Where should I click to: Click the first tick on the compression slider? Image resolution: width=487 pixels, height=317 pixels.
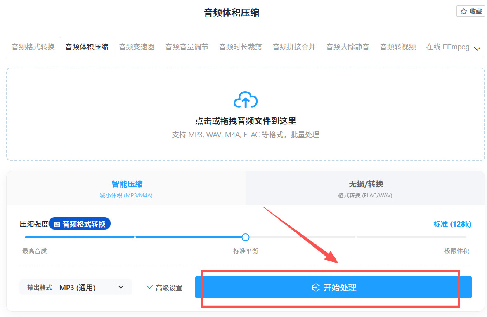[135, 237]
